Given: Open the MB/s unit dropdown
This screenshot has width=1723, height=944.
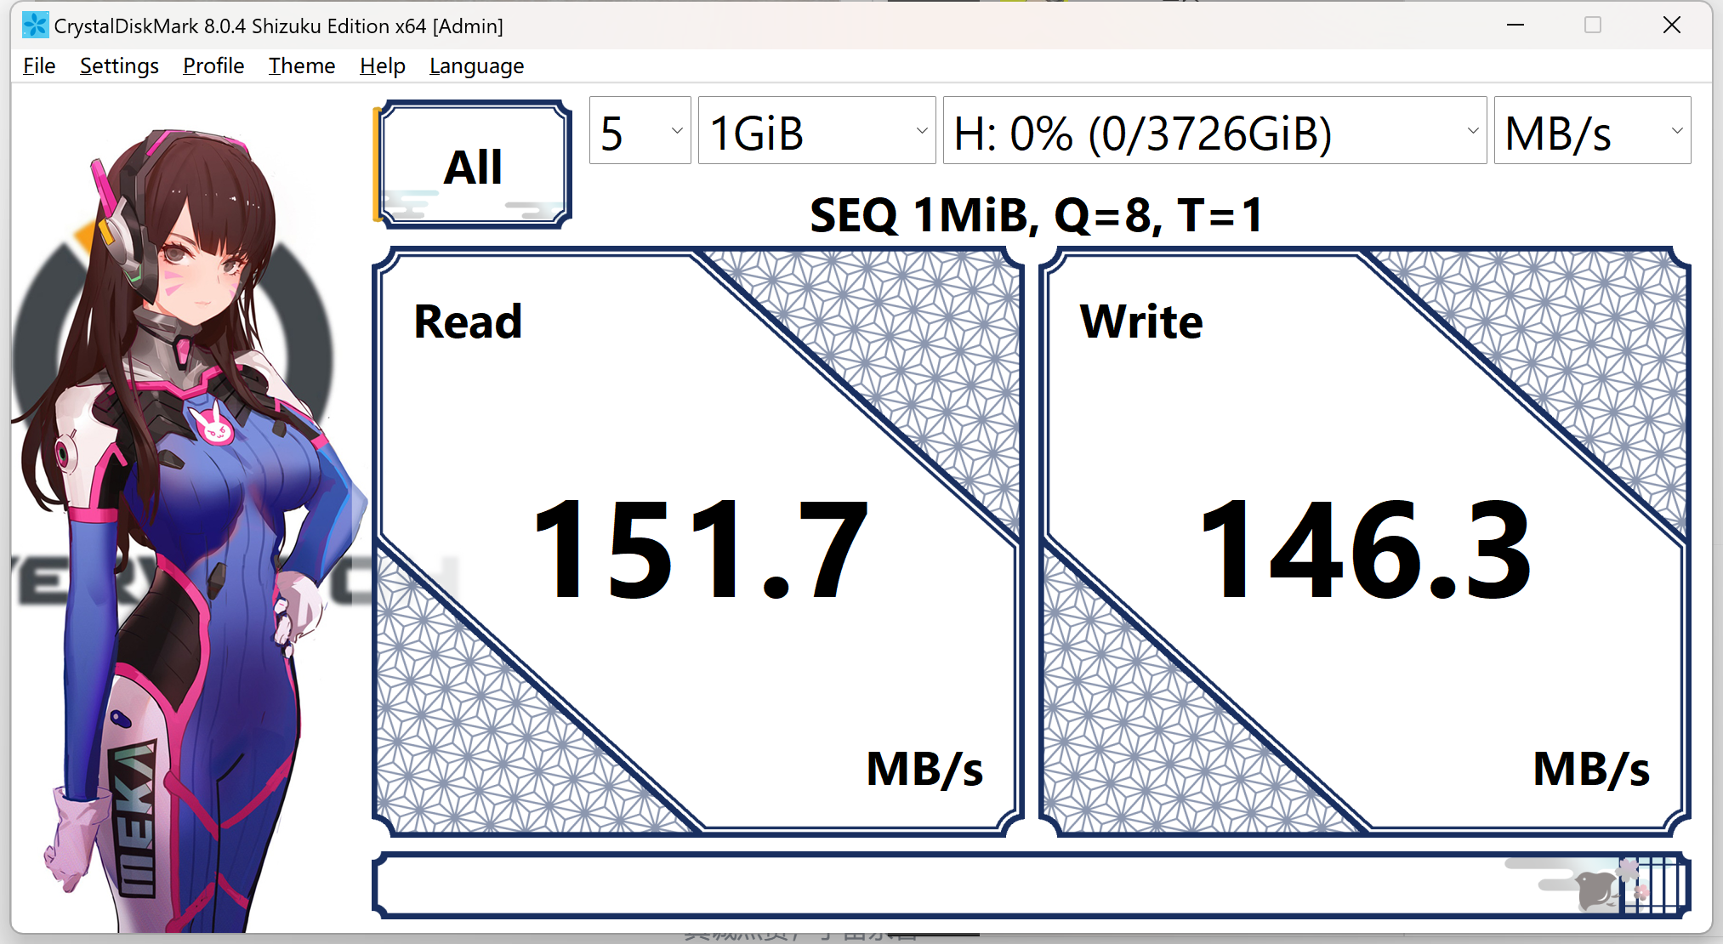Looking at the screenshot, I should point(1592,132).
